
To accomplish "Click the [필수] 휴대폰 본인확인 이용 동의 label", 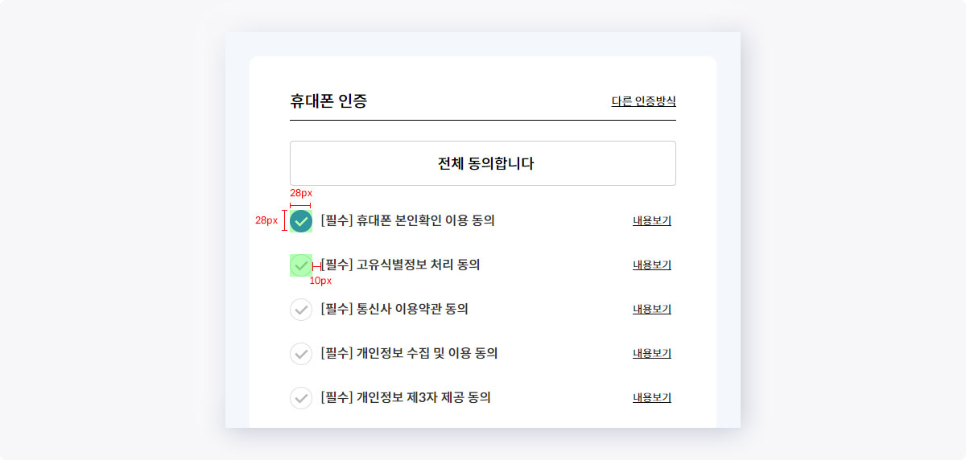I will (x=407, y=221).
